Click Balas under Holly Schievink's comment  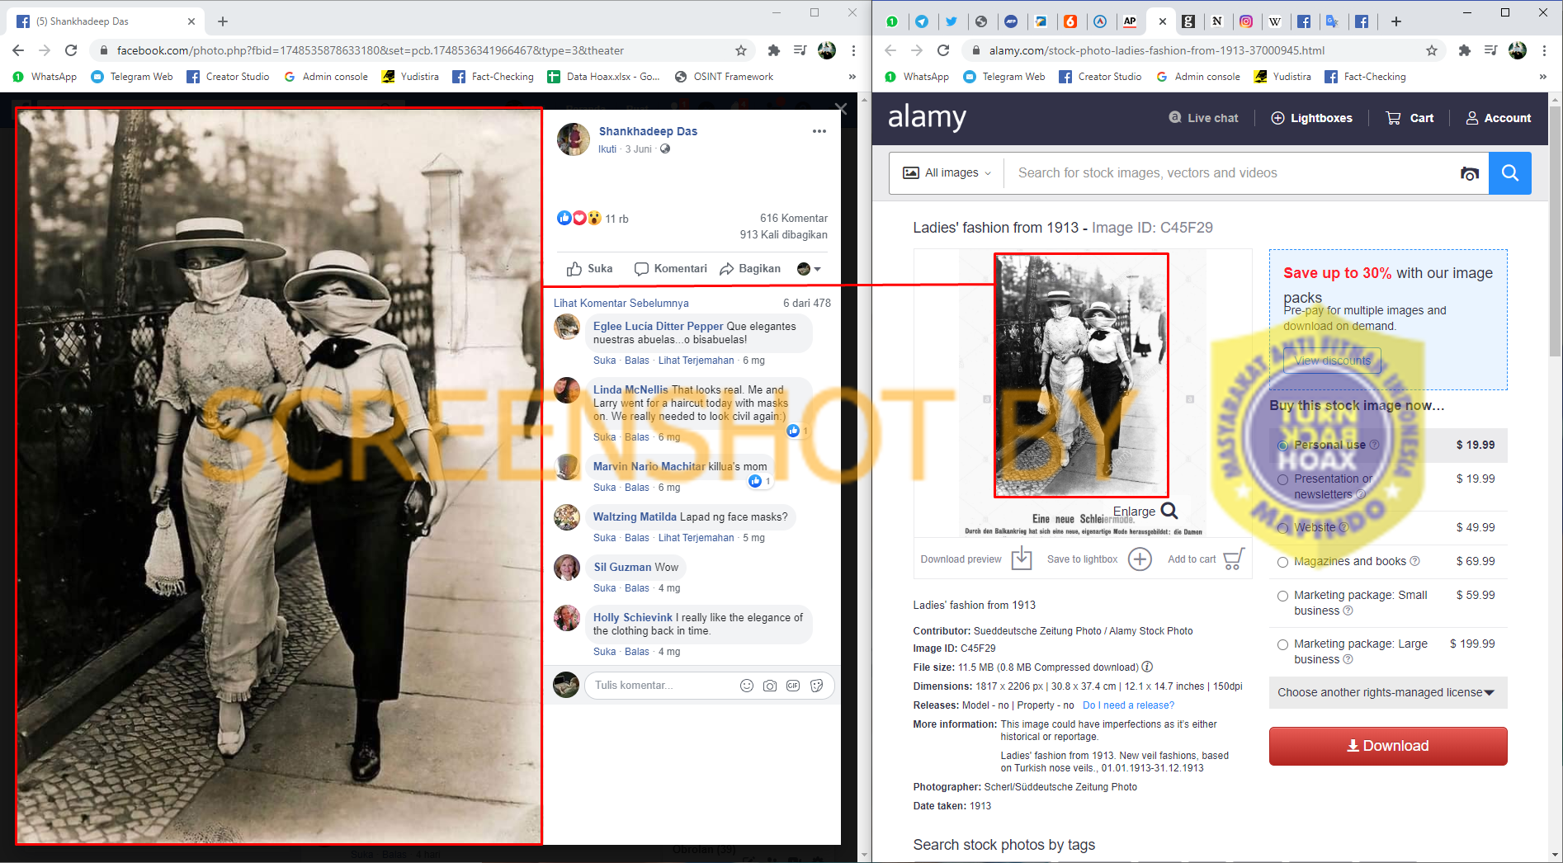click(x=636, y=652)
